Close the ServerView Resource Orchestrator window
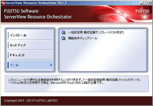The image size is (153, 106). [x=150, y=3]
